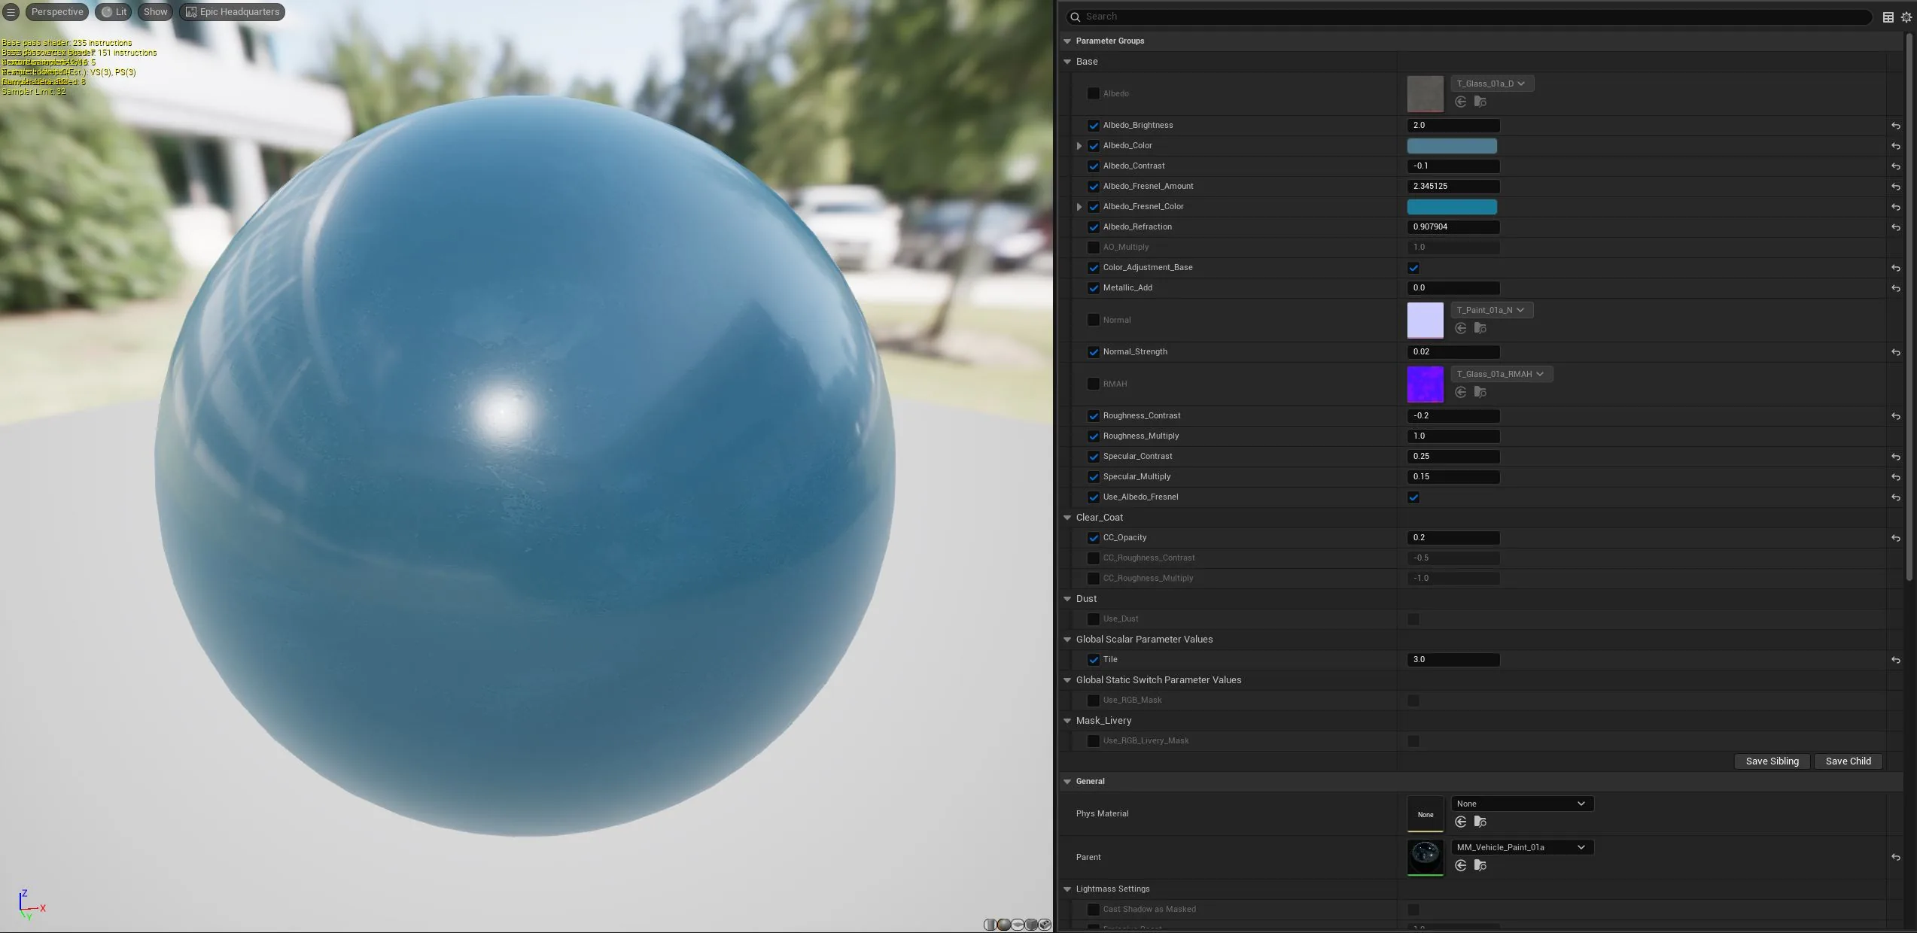Click the Save Child button
Viewport: 1917px width, 933px height.
1848,761
